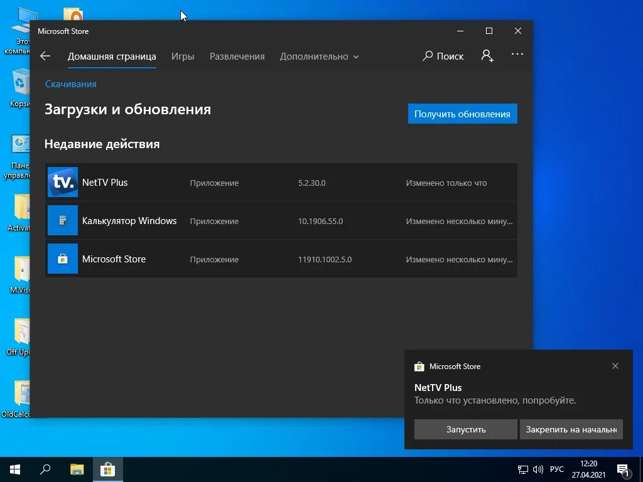This screenshot has width=643, height=482.
Task: Switch to the Развлечения tab
Action: pos(237,56)
